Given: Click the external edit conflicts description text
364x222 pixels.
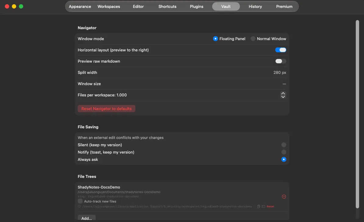Looking at the screenshot, I should pos(120,137).
